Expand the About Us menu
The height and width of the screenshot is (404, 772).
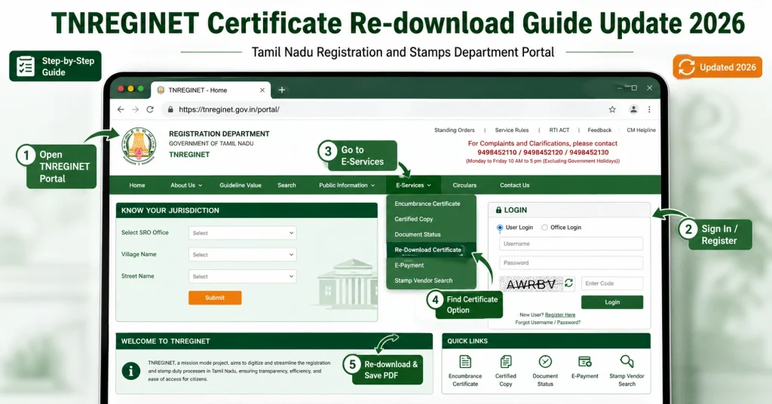[186, 185]
